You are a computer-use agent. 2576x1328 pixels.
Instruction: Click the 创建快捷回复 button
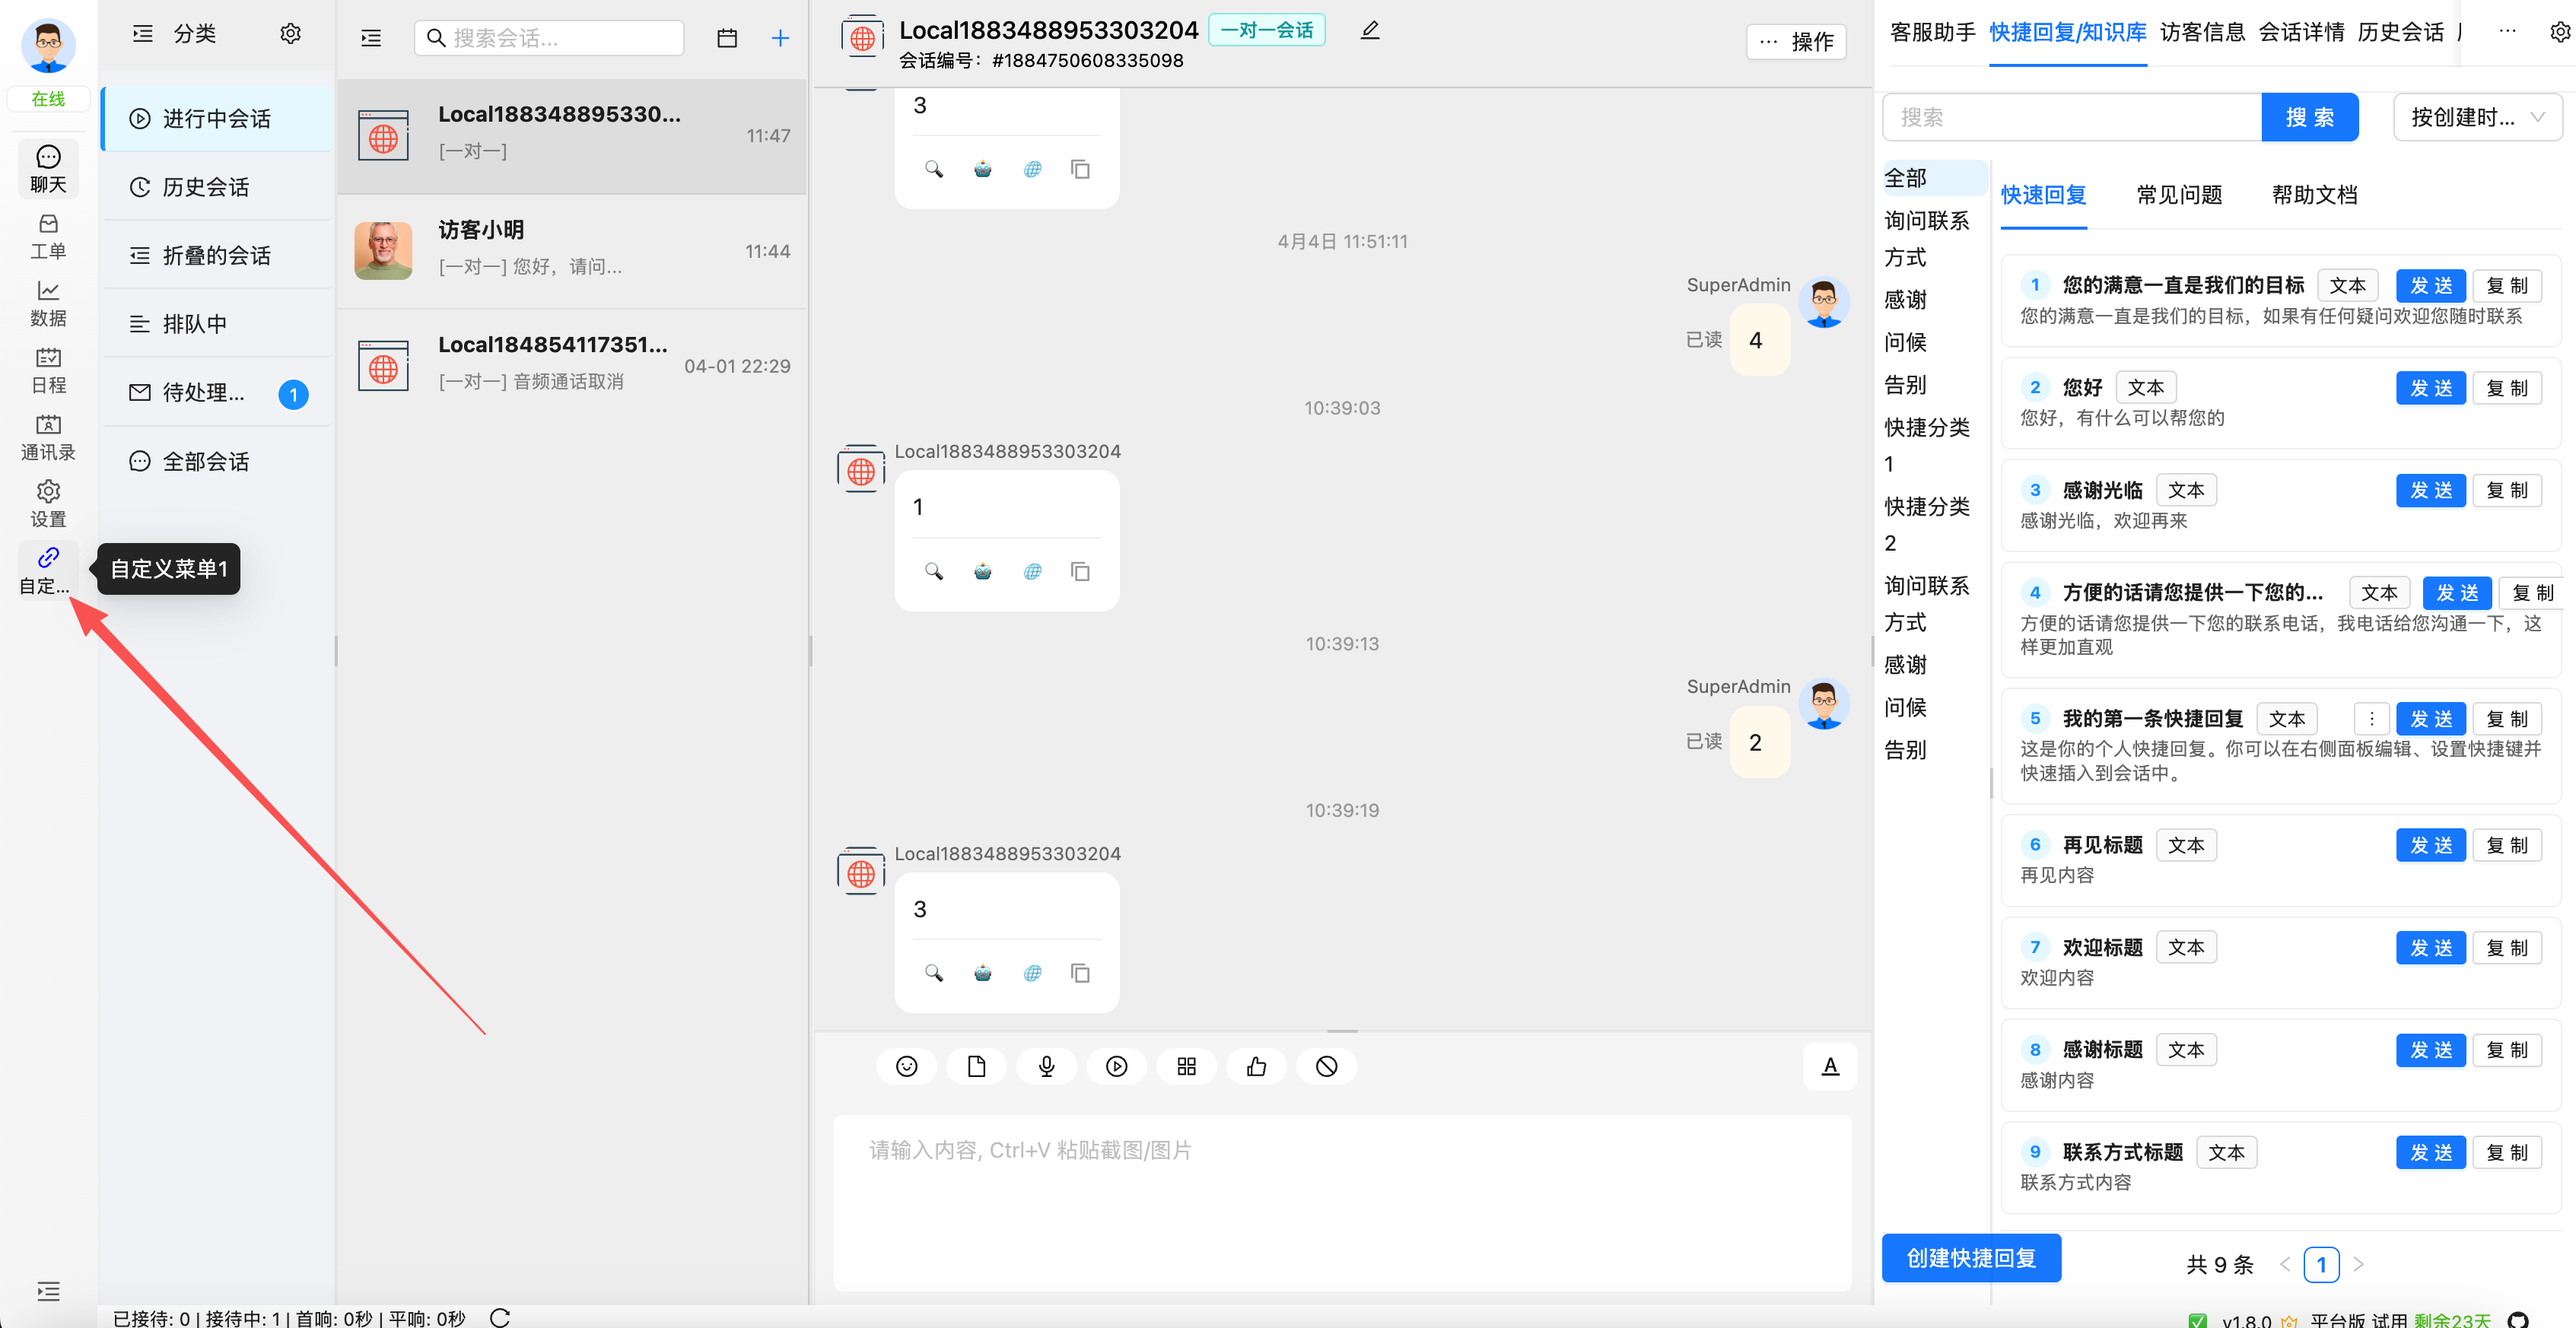(1971, 1258)
